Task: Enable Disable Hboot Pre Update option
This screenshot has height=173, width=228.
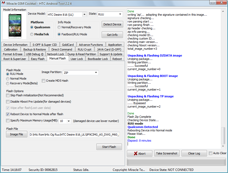Action: click(8, 102)
